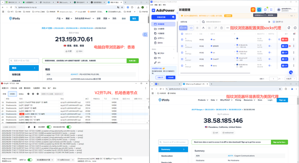Check the checkbox for the demo profile row
299x163 pixels.
coord(182,66)
